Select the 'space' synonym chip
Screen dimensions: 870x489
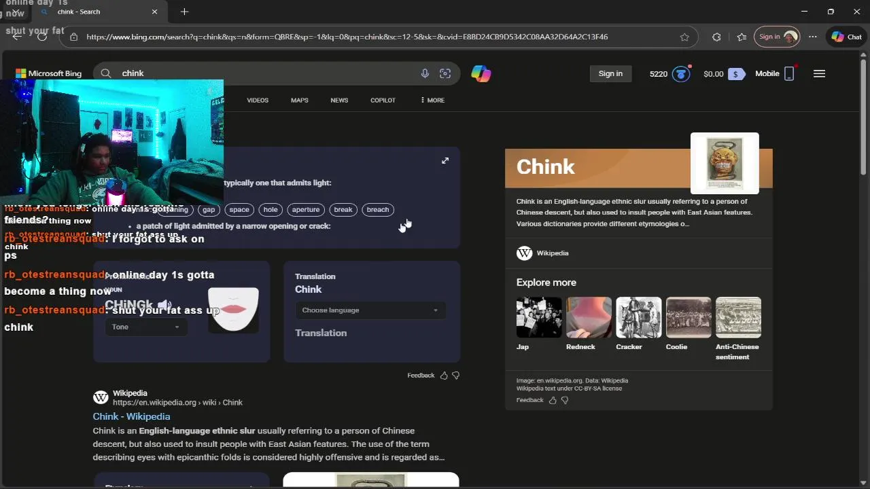coord(239,210)
